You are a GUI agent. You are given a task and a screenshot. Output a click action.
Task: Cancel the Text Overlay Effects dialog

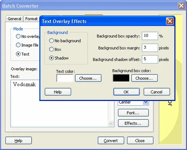pyautogui.click(x=157, y=92)
